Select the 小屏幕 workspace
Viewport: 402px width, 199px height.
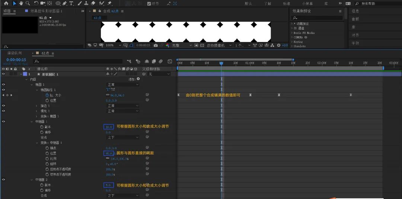click(x=307, y=4)
